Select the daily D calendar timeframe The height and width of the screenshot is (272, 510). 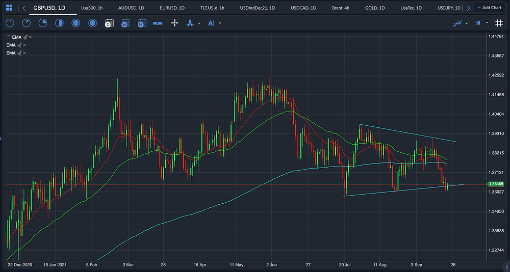[x=109, y=23]
